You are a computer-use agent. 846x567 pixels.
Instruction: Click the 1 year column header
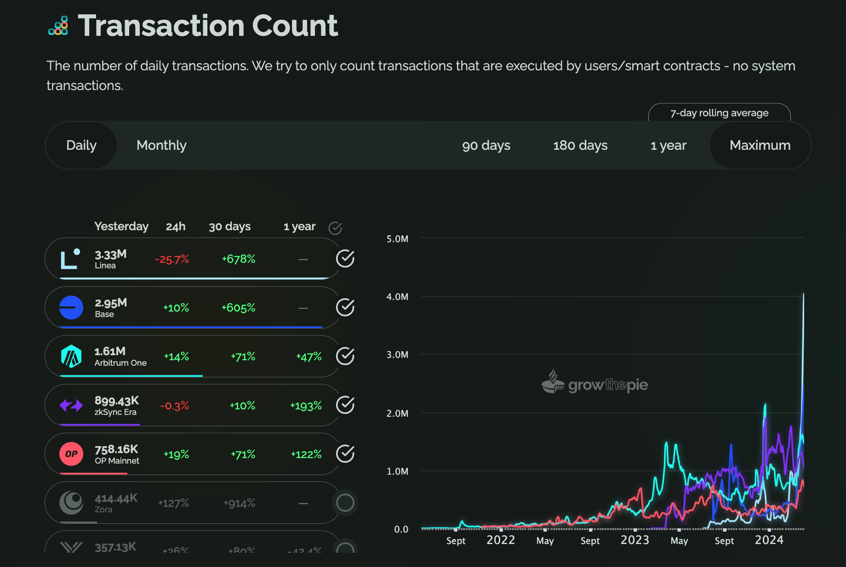click(299, 227)
